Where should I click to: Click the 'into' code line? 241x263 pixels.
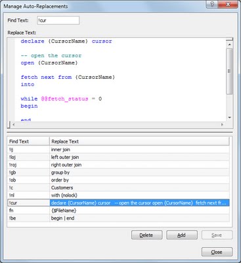28,84
